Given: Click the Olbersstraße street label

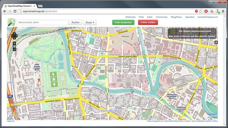Looking at the screenshot, I should point(76,31).
